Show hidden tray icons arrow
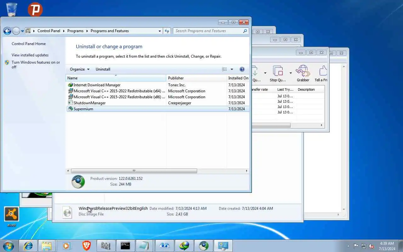Screen dimensions: 403x252 point(348,246)
